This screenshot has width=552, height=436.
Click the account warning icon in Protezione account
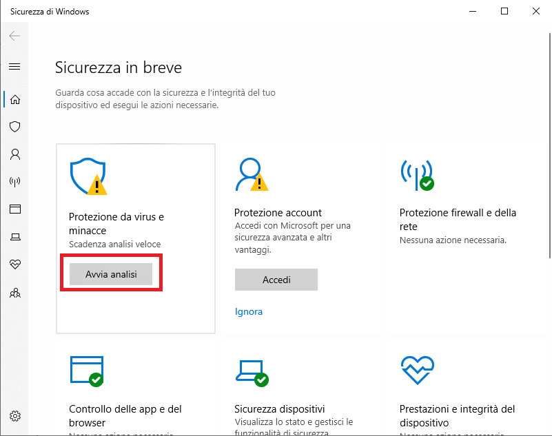point(252,174)
